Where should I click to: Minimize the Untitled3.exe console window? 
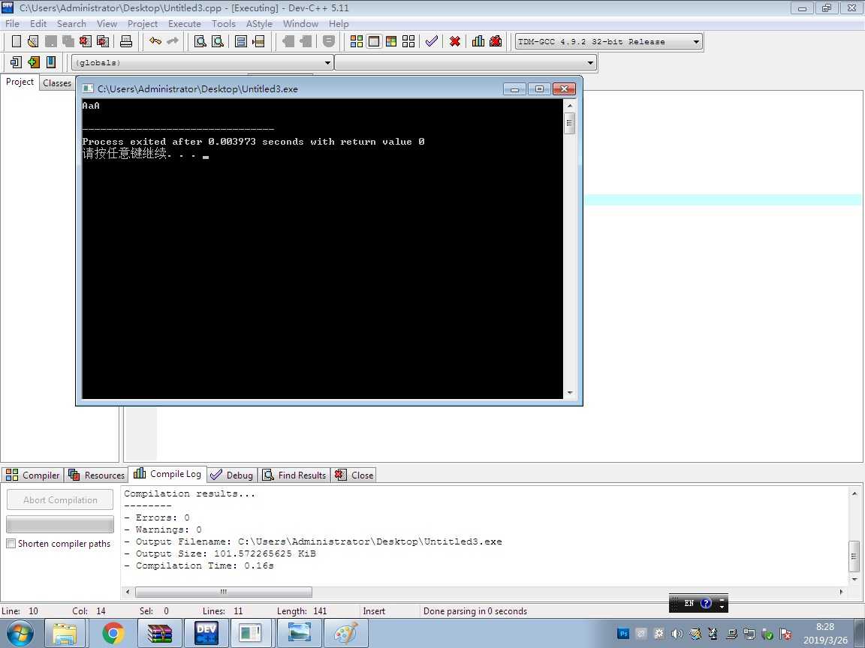pyautogui.click(x=514, y=88)
